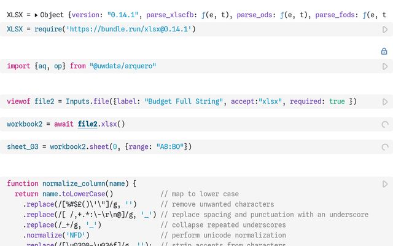Click the sheet_03 cell pending spinner
This screenshot has height=246, width=393.
(x=385, y=147)
